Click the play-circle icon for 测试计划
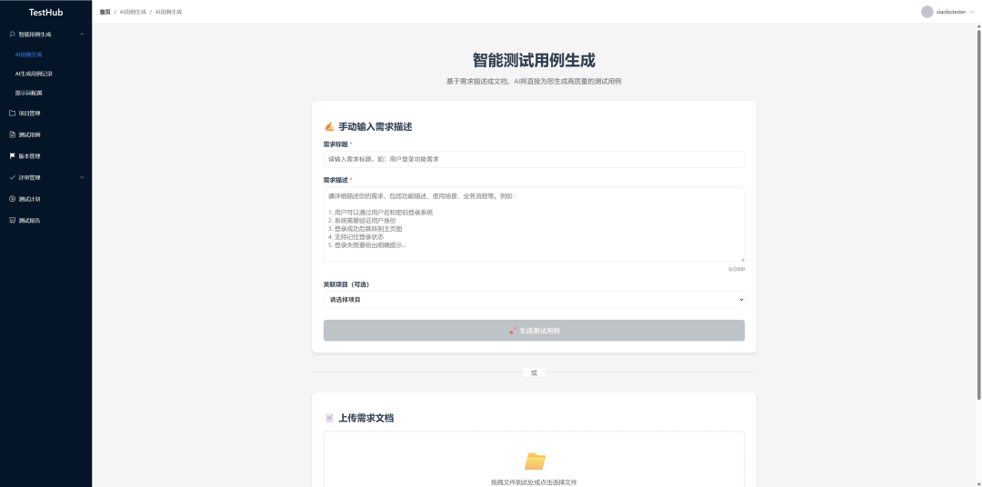The width and height of the screenshot is (982, 487). [13, 199]
